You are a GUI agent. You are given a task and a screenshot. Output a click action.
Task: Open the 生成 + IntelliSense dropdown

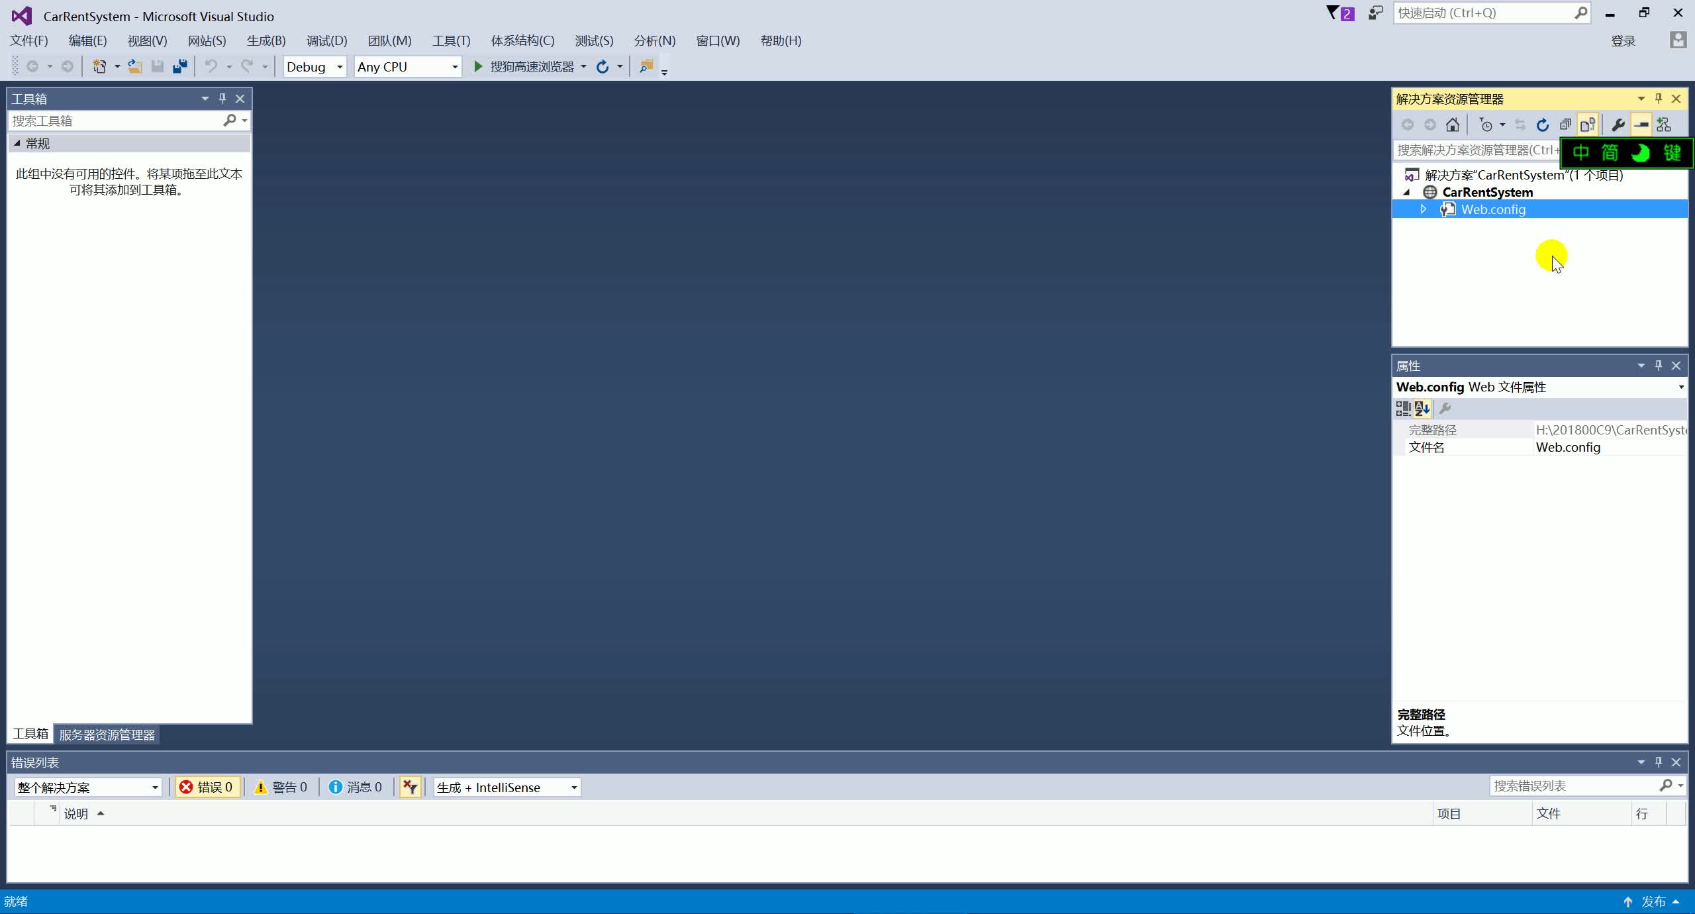(507, 787)
